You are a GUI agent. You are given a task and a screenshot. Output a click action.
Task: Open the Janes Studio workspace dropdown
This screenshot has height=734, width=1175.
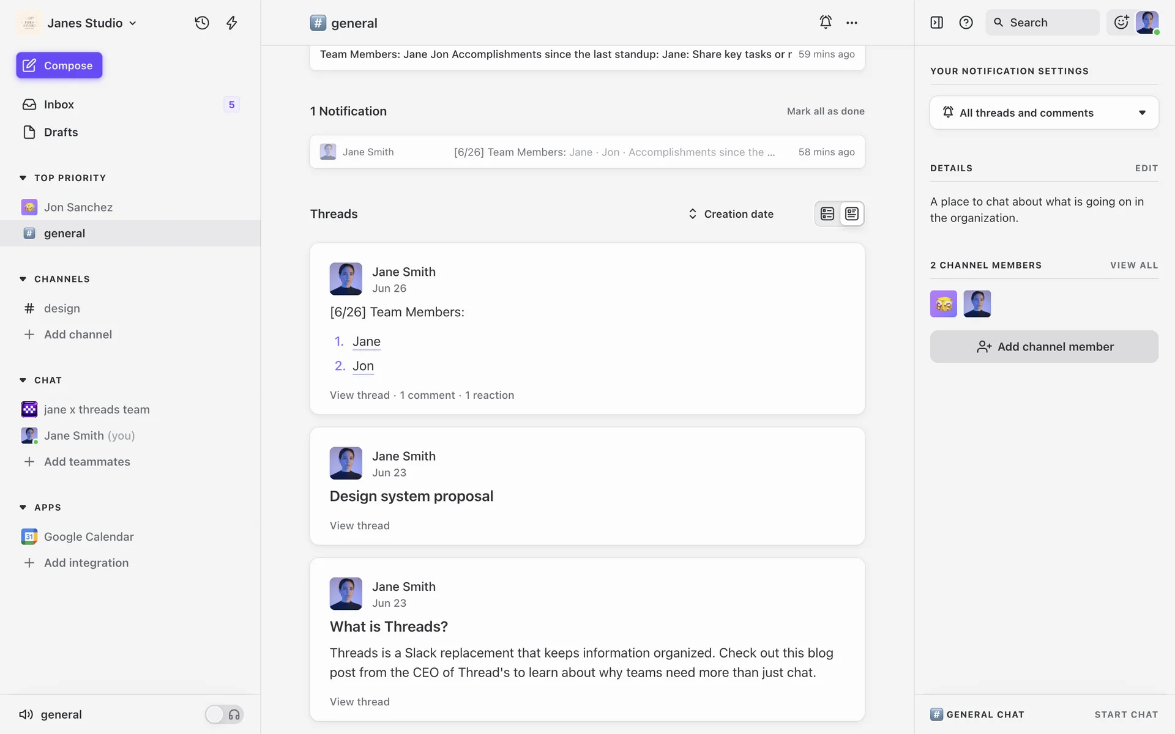tap(92, 23)
